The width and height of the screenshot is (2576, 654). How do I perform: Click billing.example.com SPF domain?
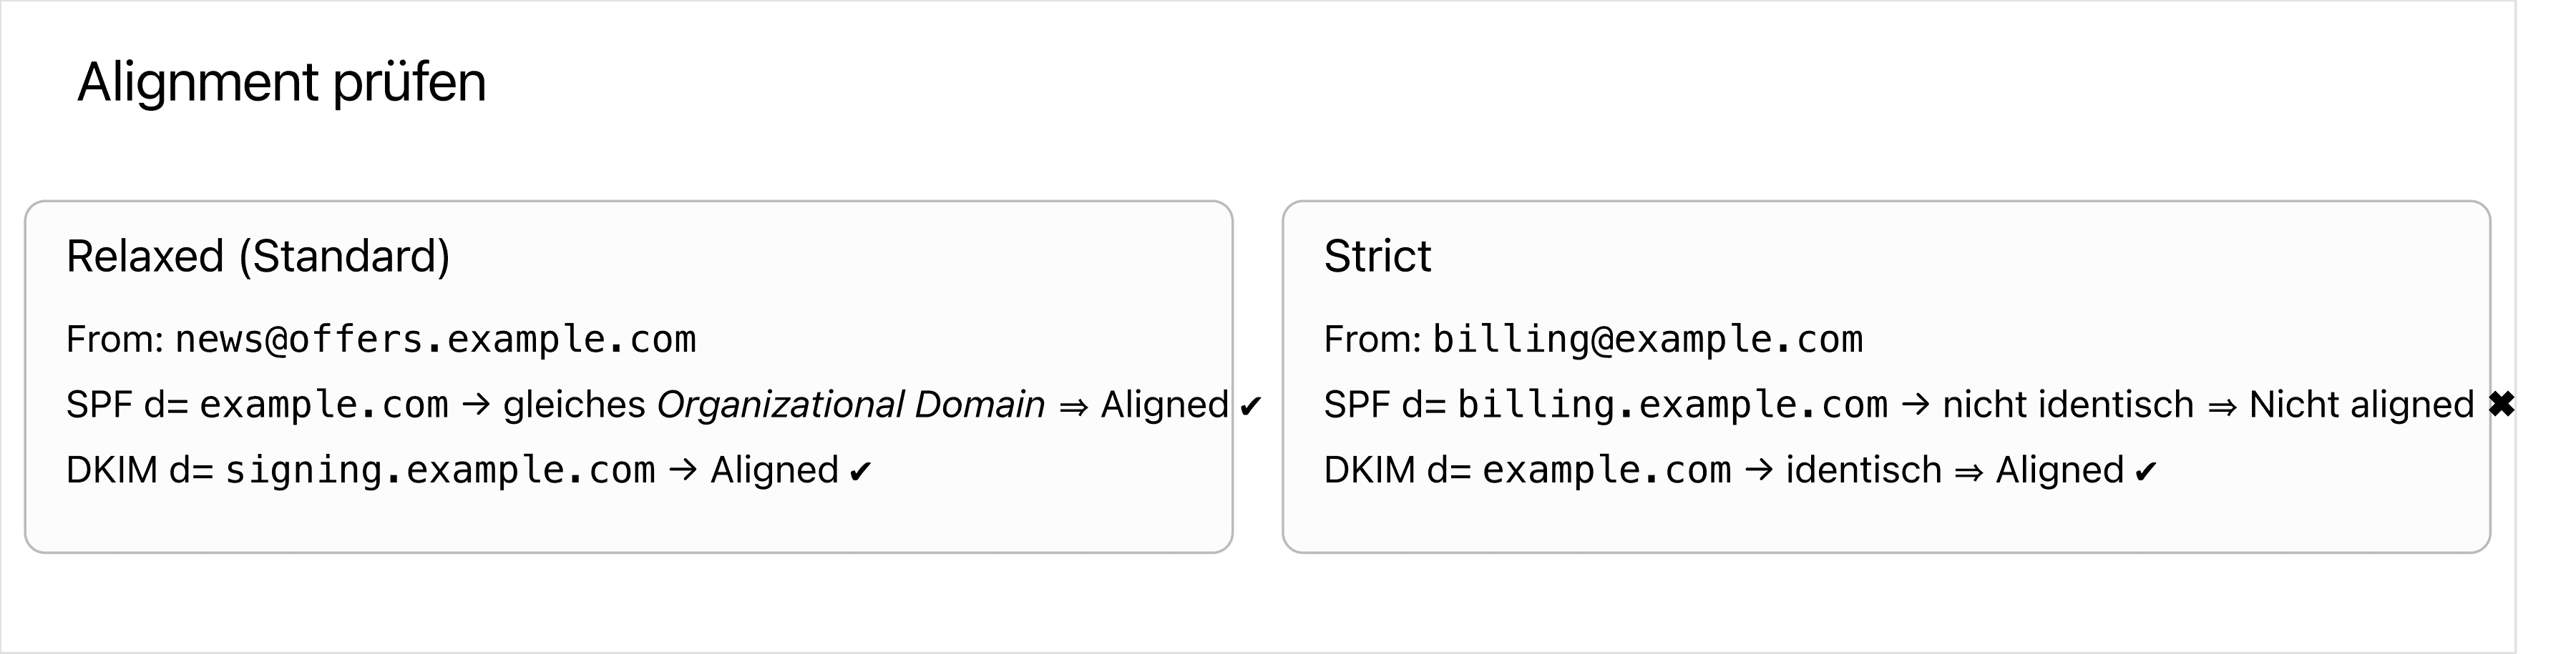[1672, 405]
